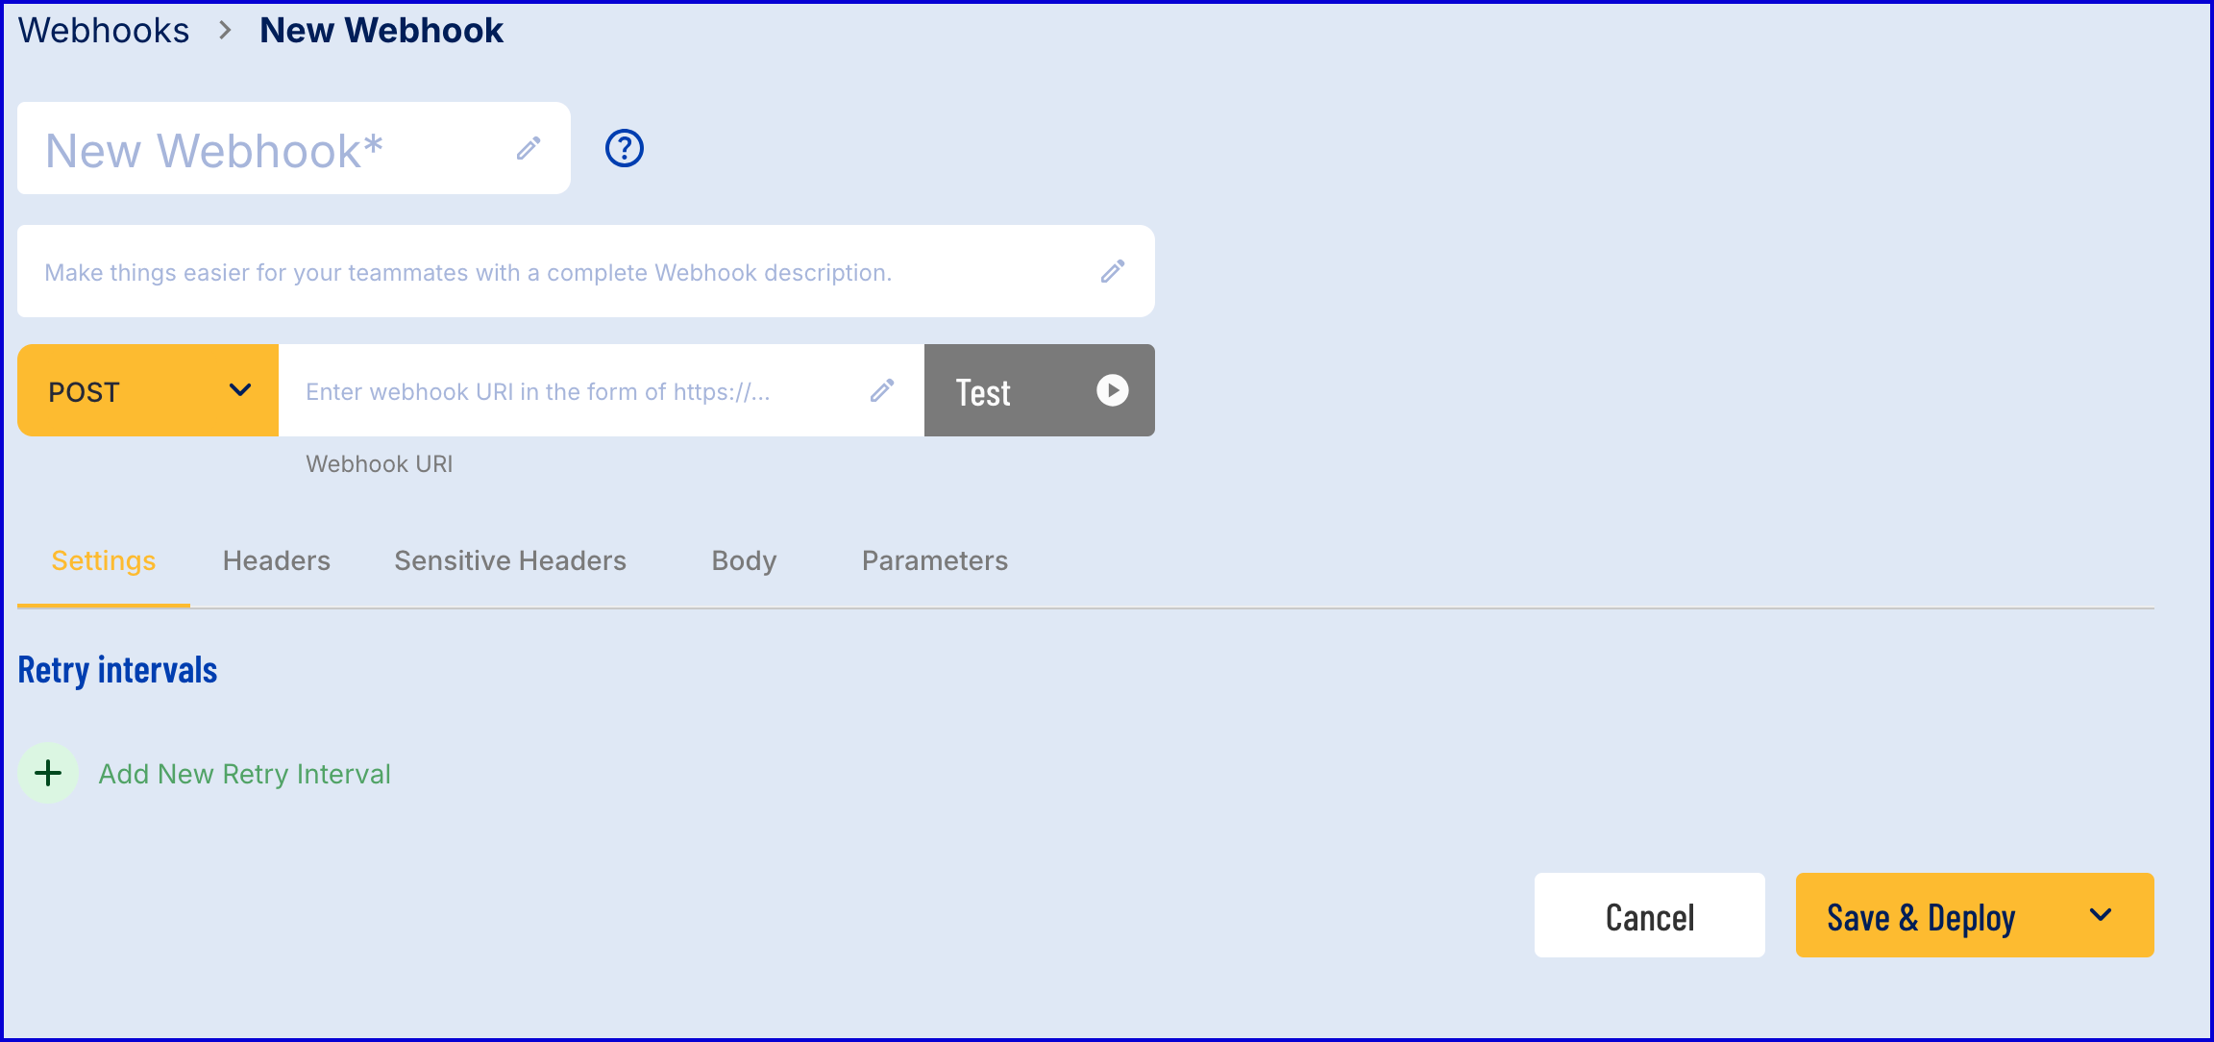This screenshot has width=2214, height=1042.
Task: Navigate to Webhooks in the breadcrumb
Action: [x=104, y=31]
